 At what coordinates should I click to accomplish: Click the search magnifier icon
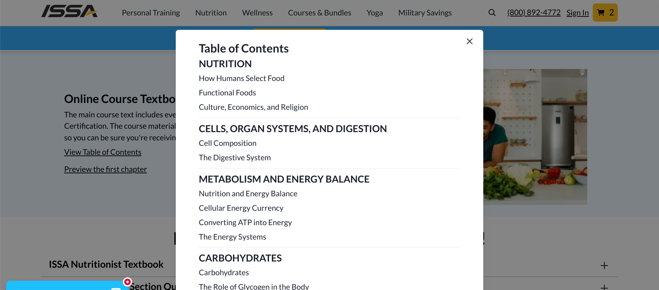(492, 13)
